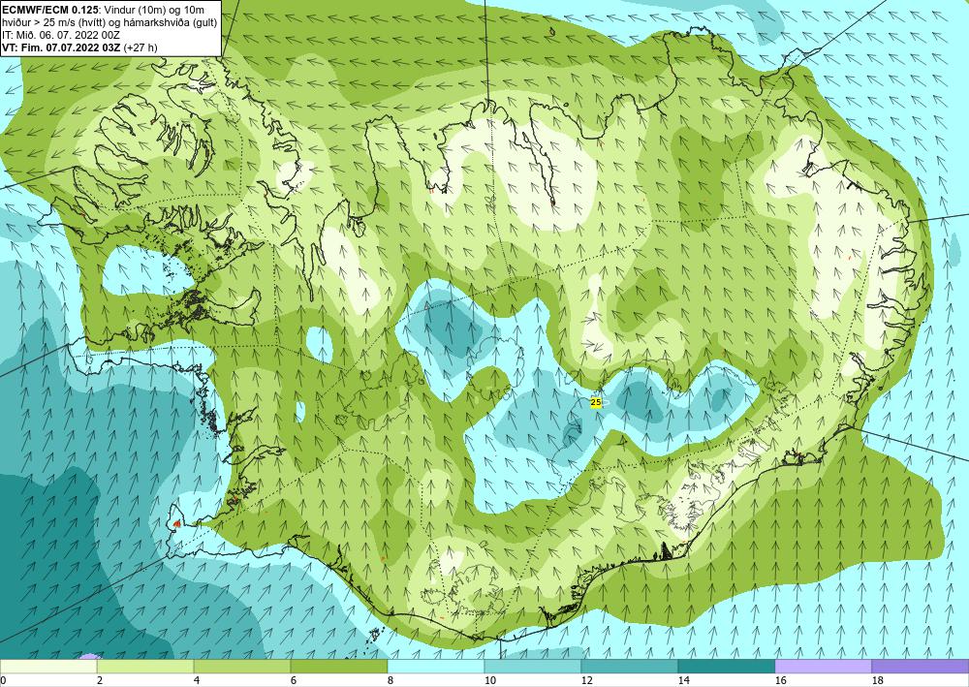Click the medium green 4–6 m/s legend swatch

coord(242,666)
